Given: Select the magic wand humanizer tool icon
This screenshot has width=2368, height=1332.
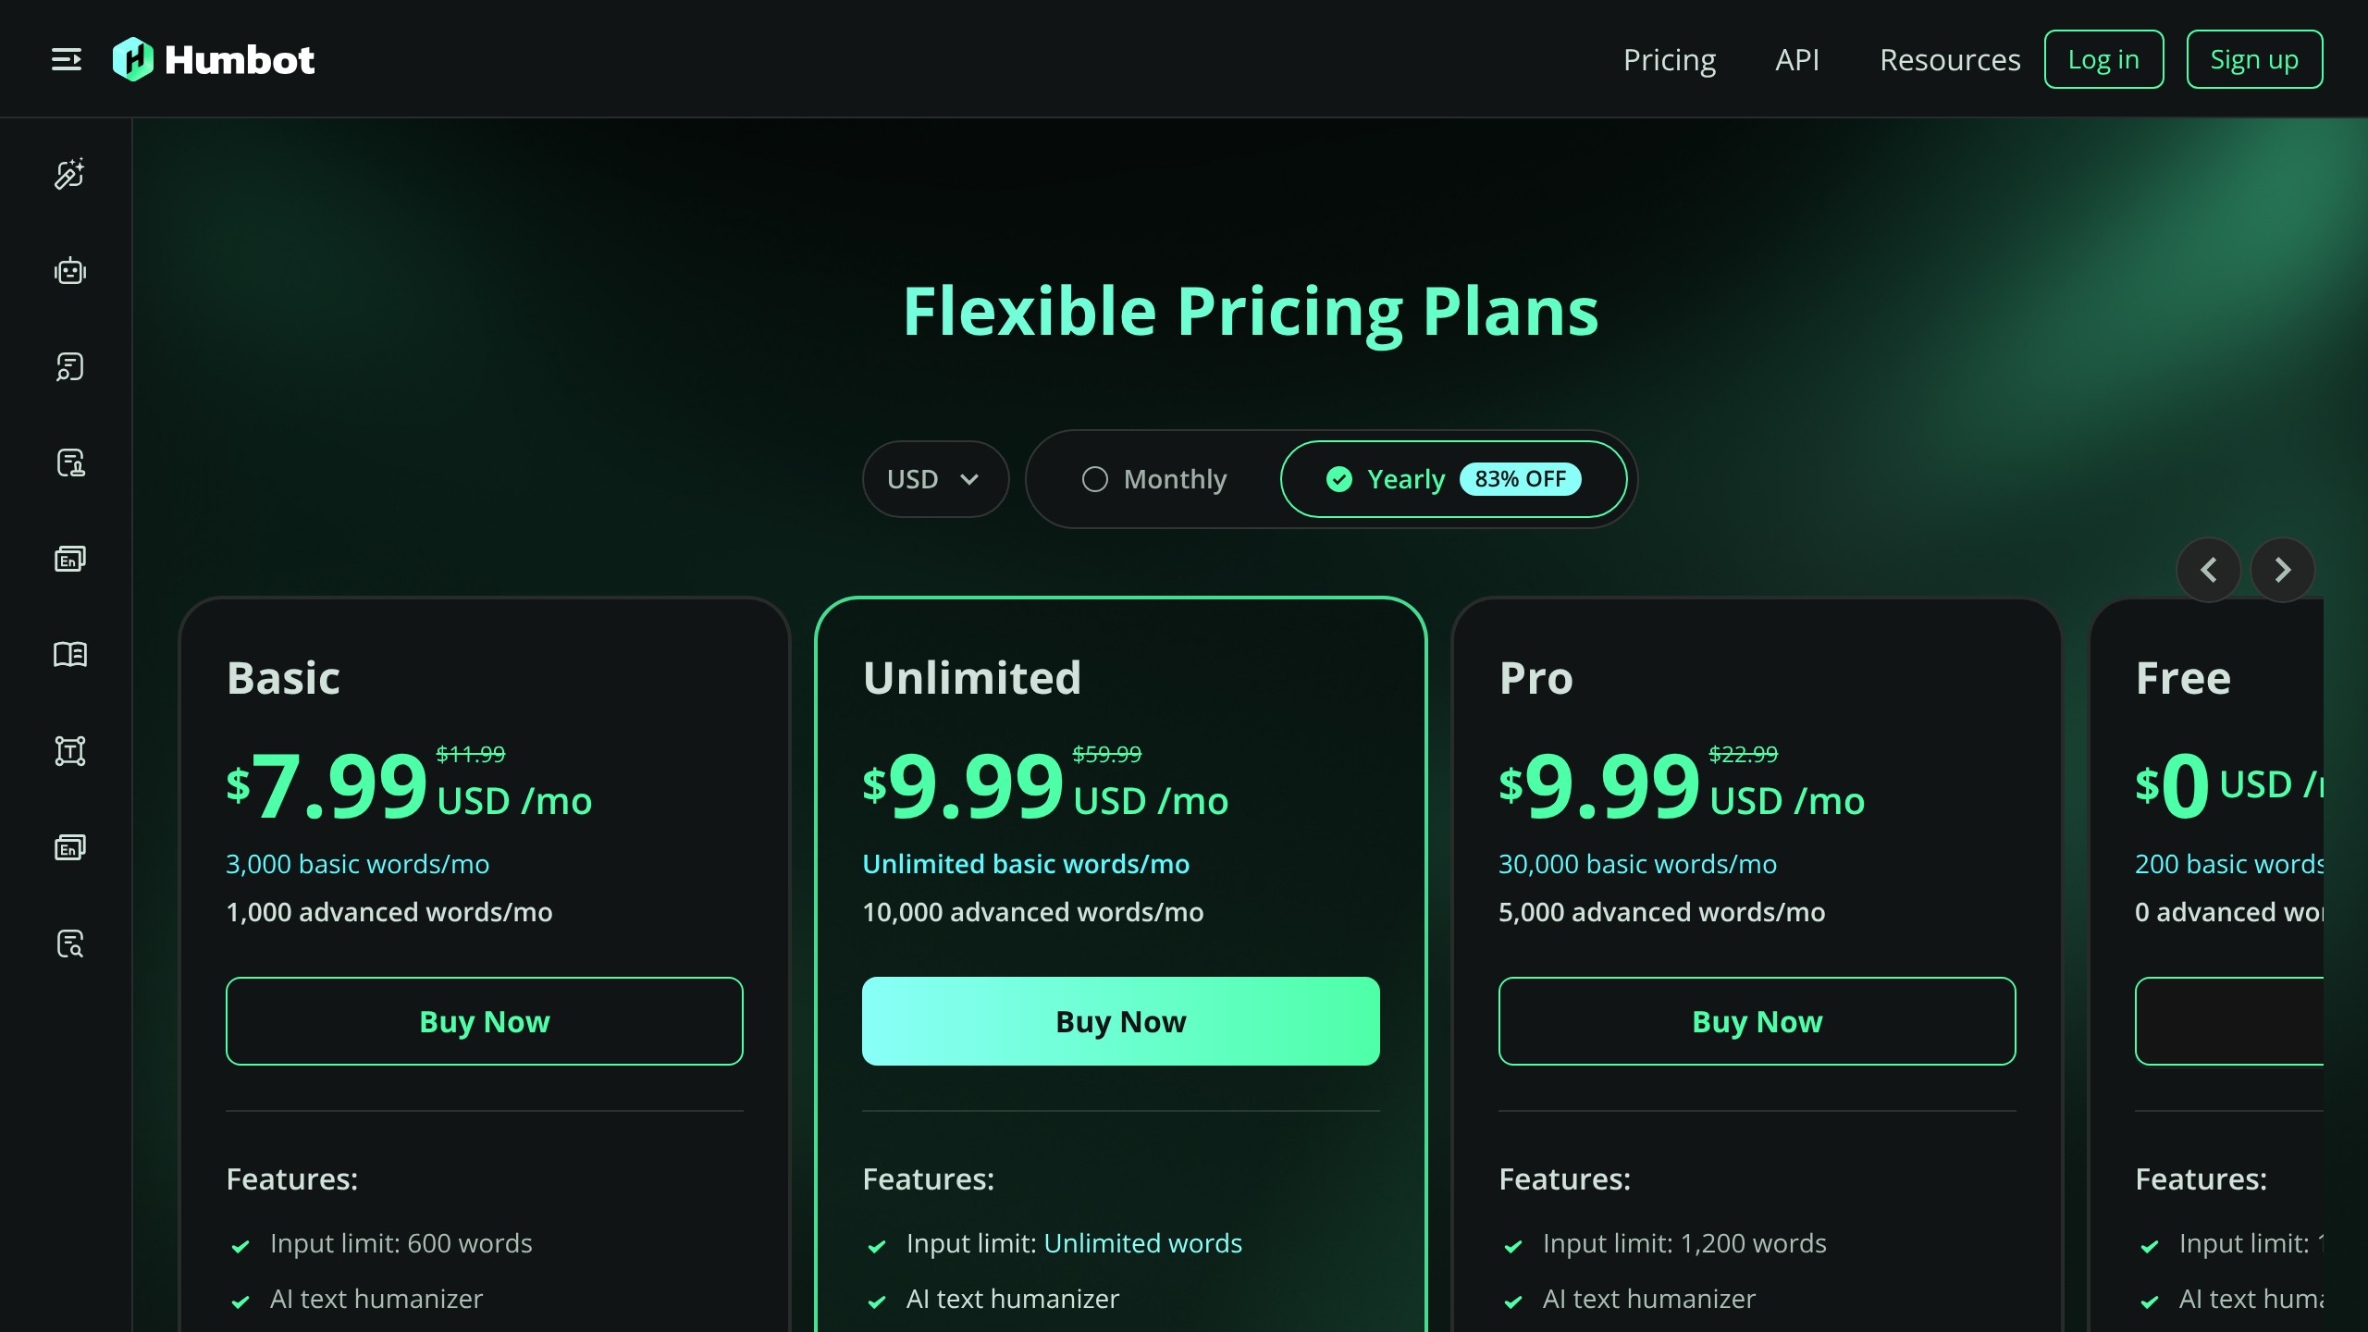Looking at the screenshot, I should click(69, 175).
